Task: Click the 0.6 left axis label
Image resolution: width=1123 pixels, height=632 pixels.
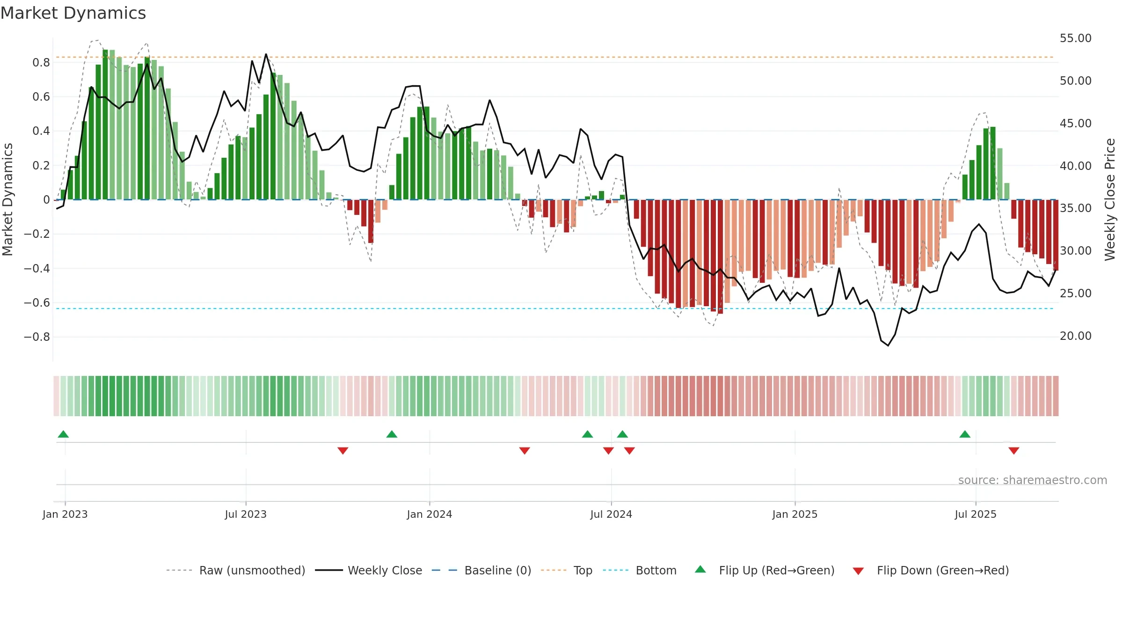Action: pos(41,97)
